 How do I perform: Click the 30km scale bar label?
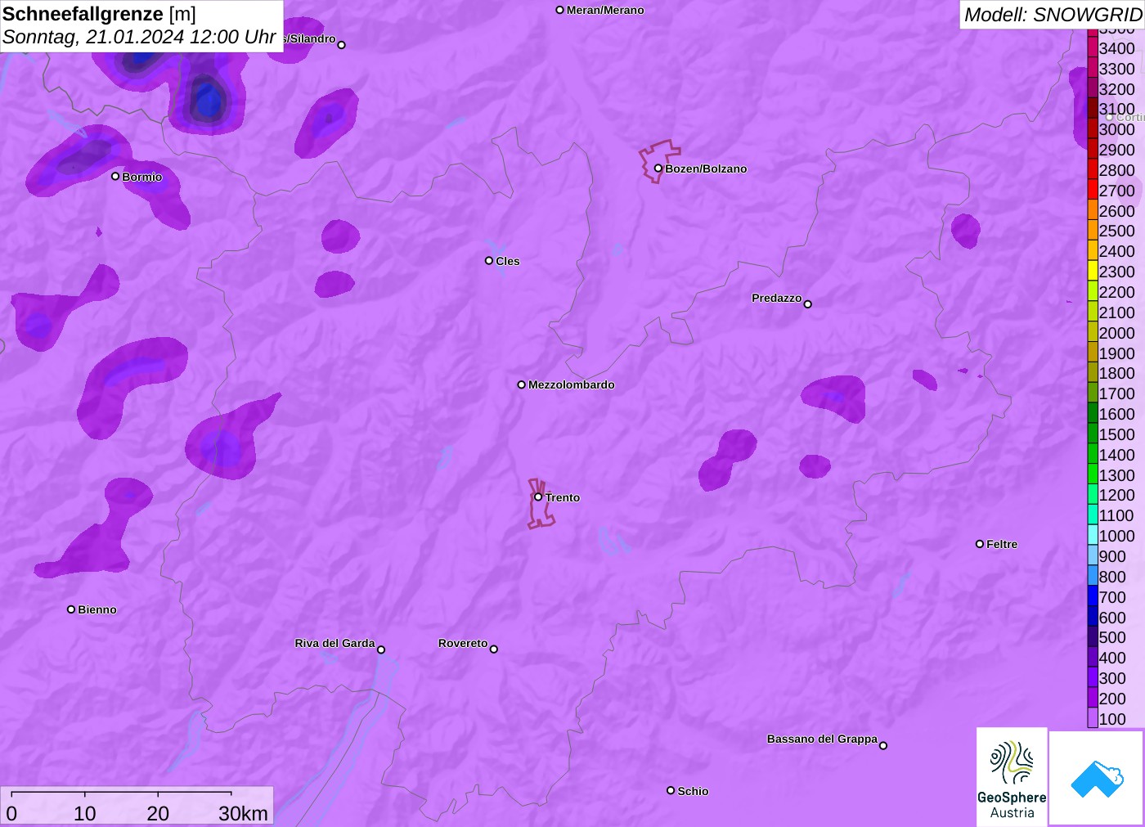[x=243, y=813]
